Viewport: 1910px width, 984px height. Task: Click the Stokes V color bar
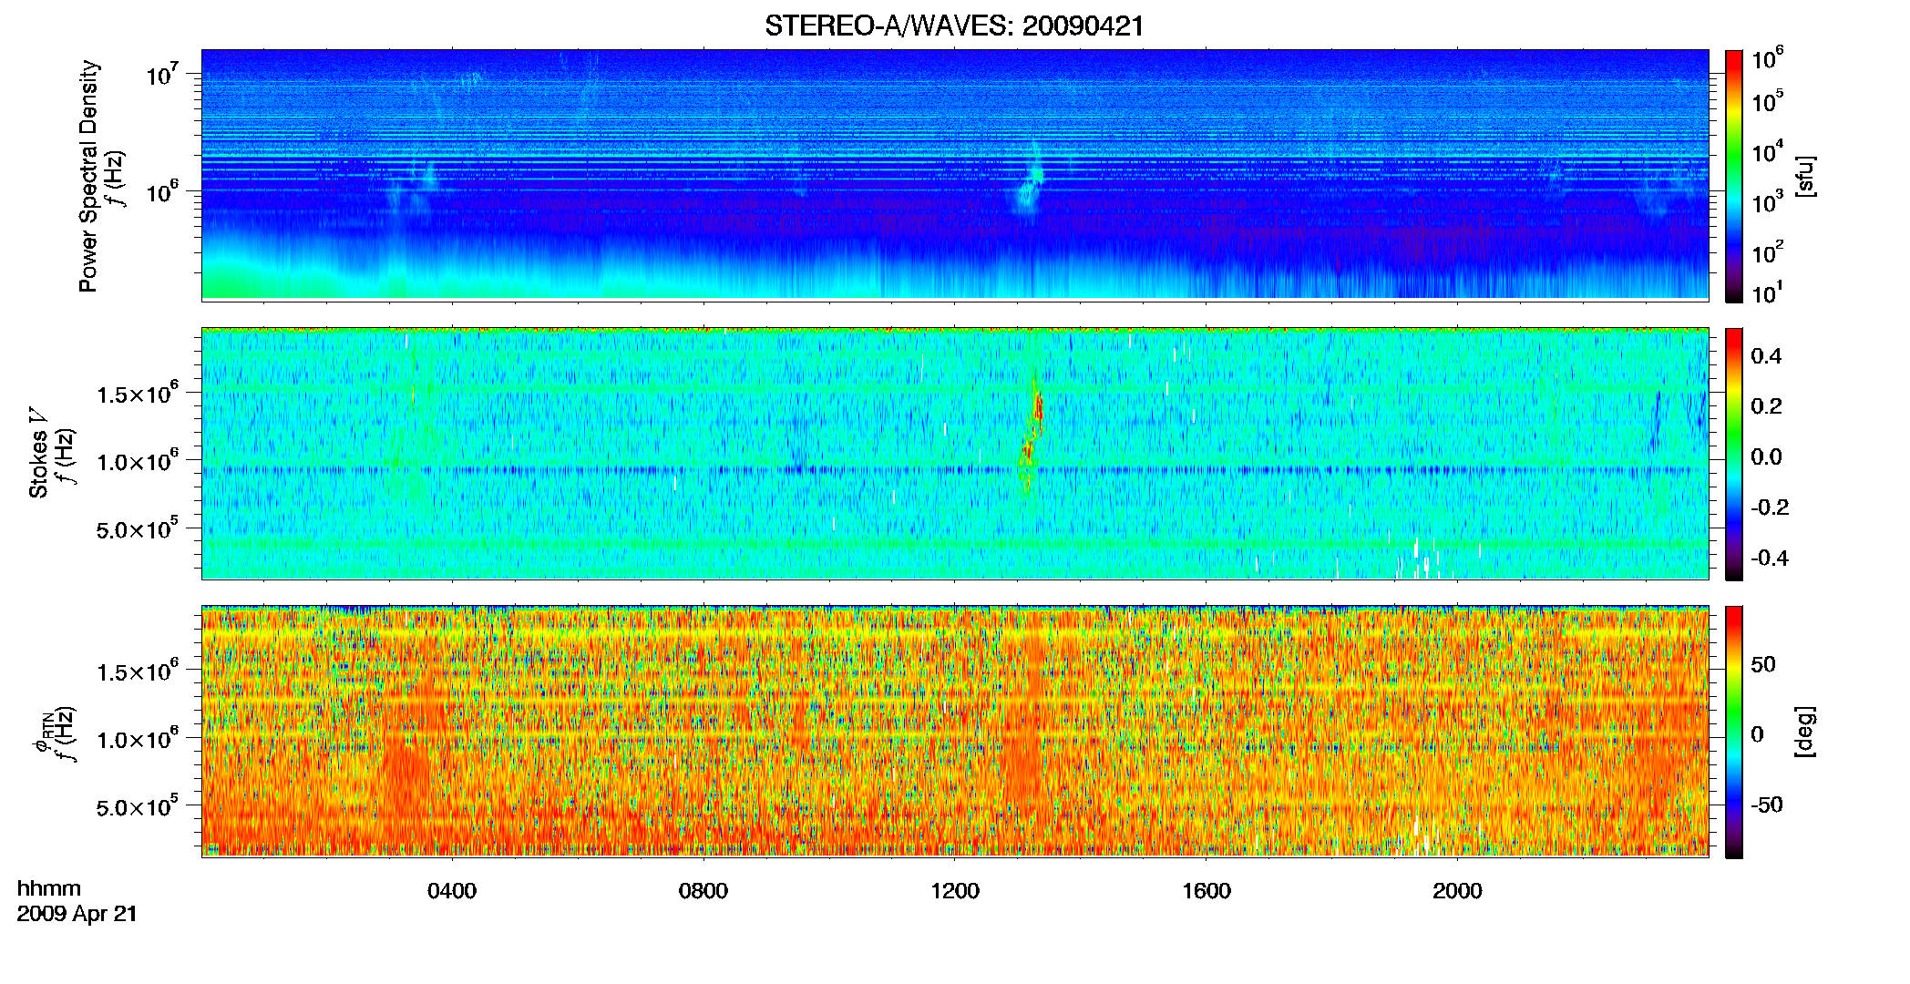[x=1734, y=454]
